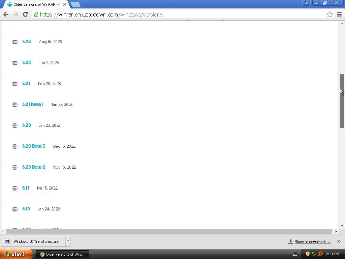Click the browser Back arrow
Viewport: 345px width, 259px height.
tap(6, 15)
